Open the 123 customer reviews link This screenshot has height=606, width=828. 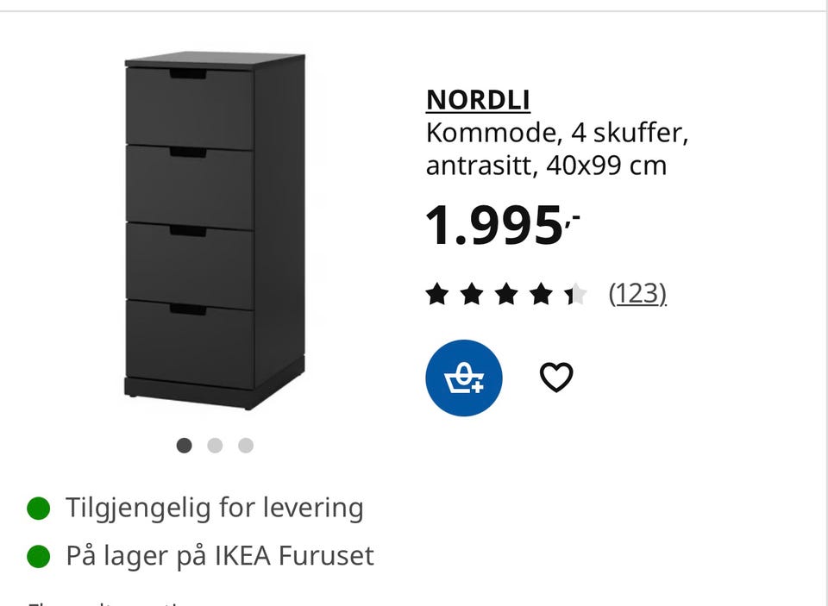(x=637, y=294)
